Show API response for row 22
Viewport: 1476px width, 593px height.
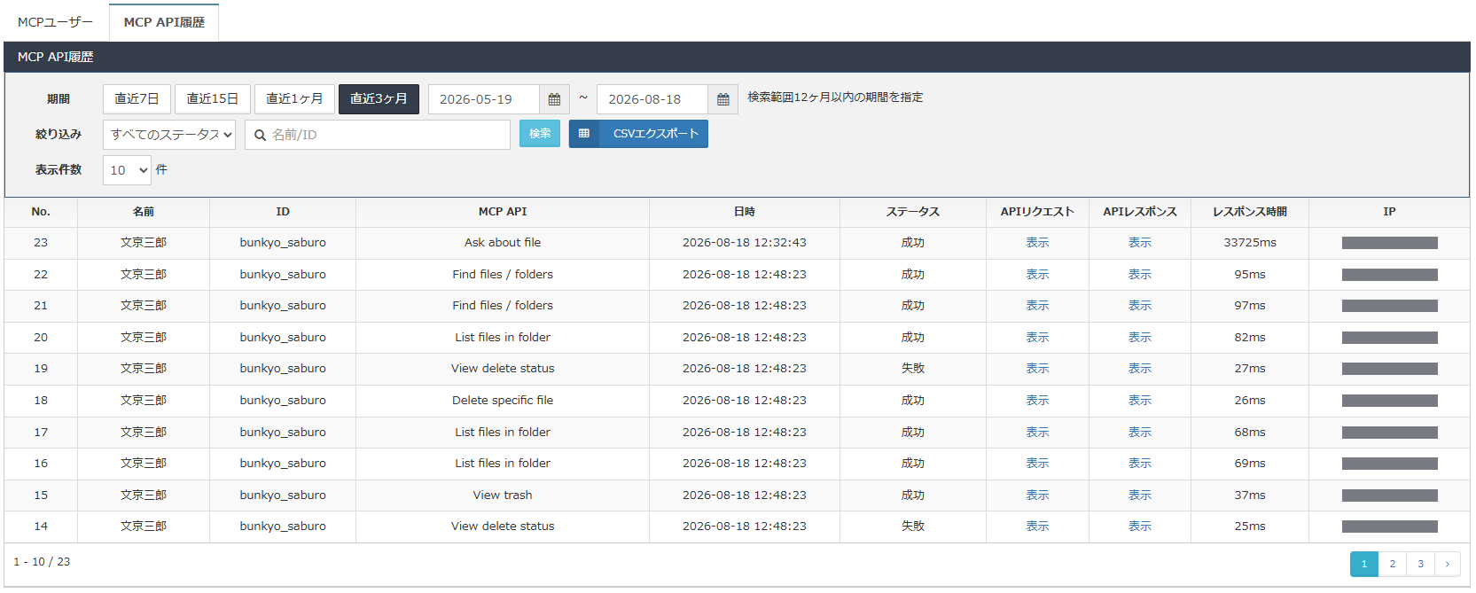1140,275
